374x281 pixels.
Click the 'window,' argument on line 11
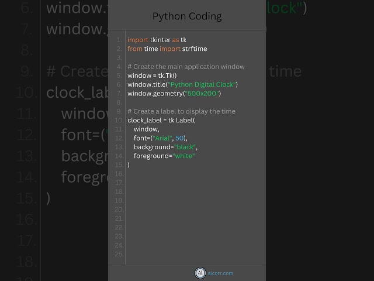[147, 129]
